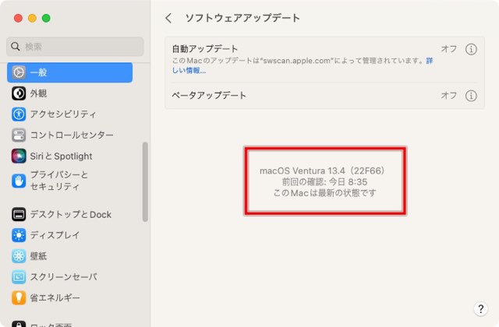Go back with the chevron arrow
Screen dimensions: 499x327
(168, 18)
